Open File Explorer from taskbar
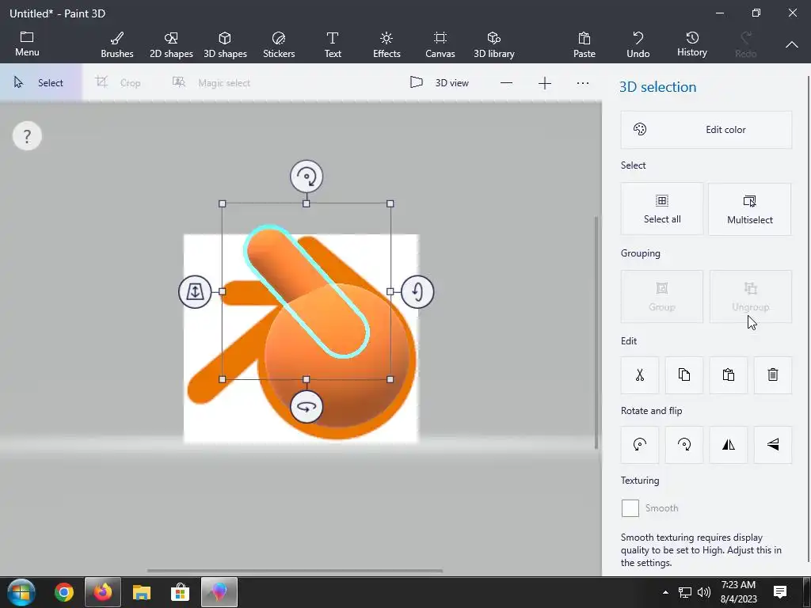 tap(142, 592)
